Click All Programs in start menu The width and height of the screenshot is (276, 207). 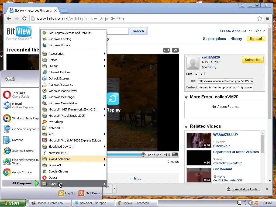tap(20, 183)
